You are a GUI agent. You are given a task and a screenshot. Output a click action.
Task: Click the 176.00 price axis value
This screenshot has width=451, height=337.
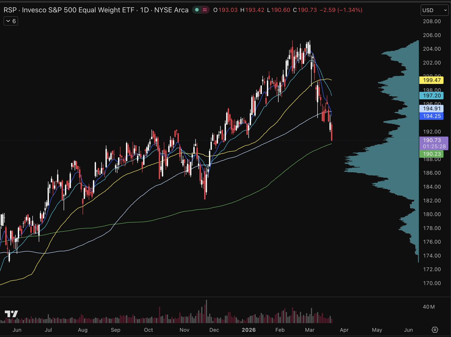coord(432,242)
